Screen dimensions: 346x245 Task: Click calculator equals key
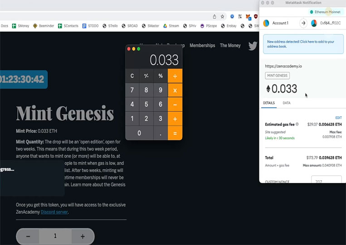pos(175,133)
